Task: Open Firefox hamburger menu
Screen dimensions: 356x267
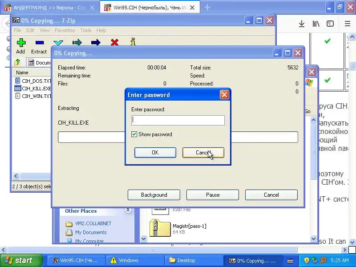Action: click(x=348, y=24)
